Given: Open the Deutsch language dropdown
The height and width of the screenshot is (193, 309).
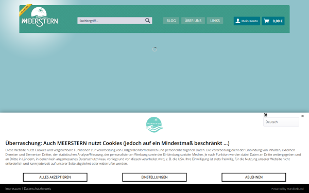Looking at the screenshot, I should [281, 122].
